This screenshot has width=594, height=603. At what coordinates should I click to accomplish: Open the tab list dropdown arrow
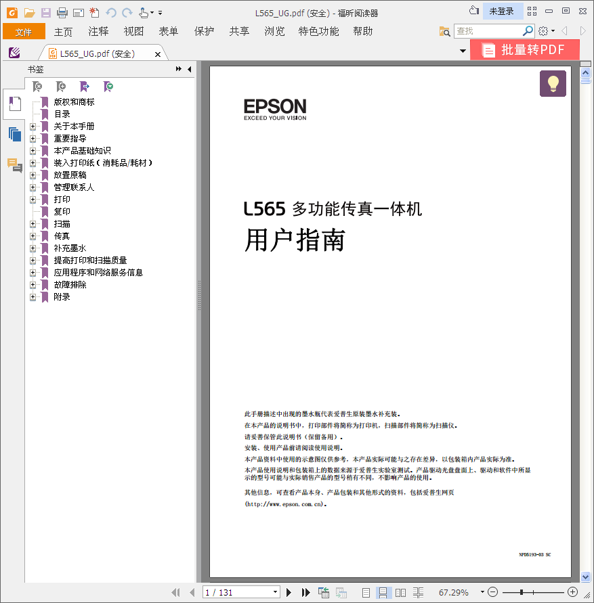click(x=463, y=51)
